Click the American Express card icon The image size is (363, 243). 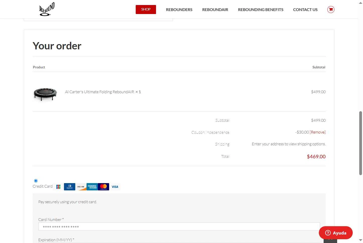92,187
